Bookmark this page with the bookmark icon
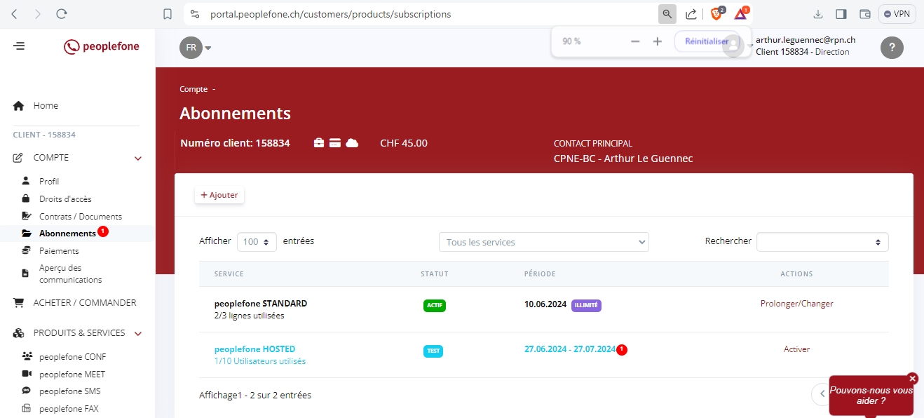Screen dimensions: 924x418 coord(167,14)
